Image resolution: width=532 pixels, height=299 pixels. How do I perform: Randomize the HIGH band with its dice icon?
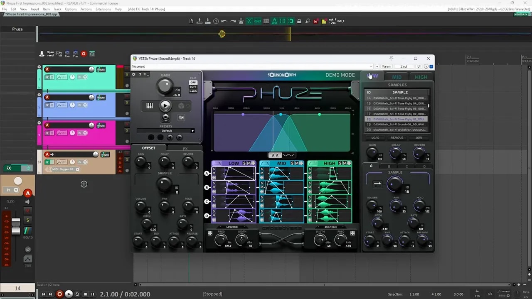[x=349, y=163]
